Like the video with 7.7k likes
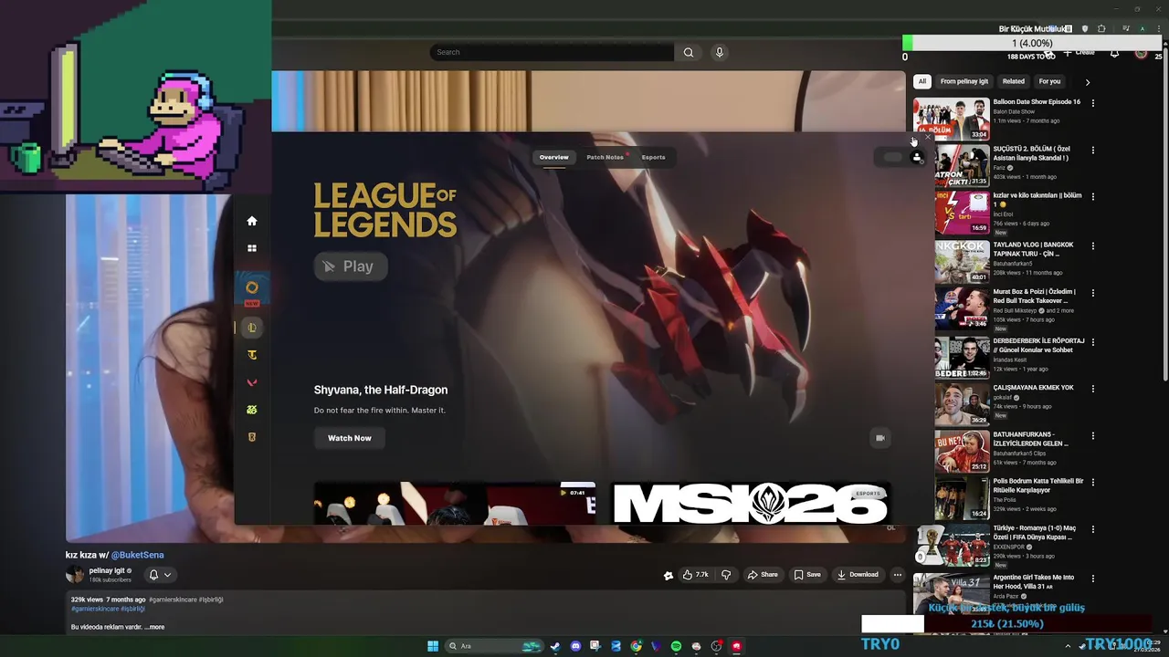Image resolution: width=1169 pixels, height=657 pixels. tap(695, 575)
